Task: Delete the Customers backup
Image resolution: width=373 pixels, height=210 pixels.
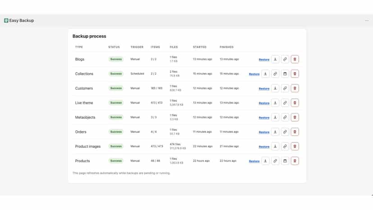Action: tap(295, 88)
